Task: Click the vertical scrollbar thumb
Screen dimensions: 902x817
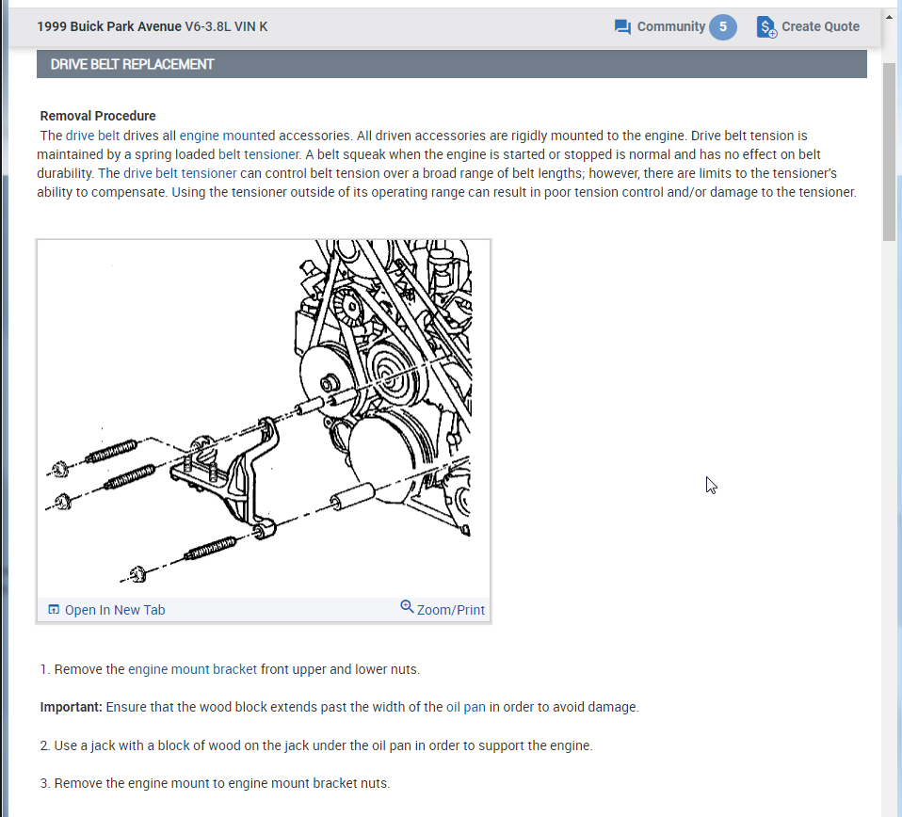Action: pos(890,152)
